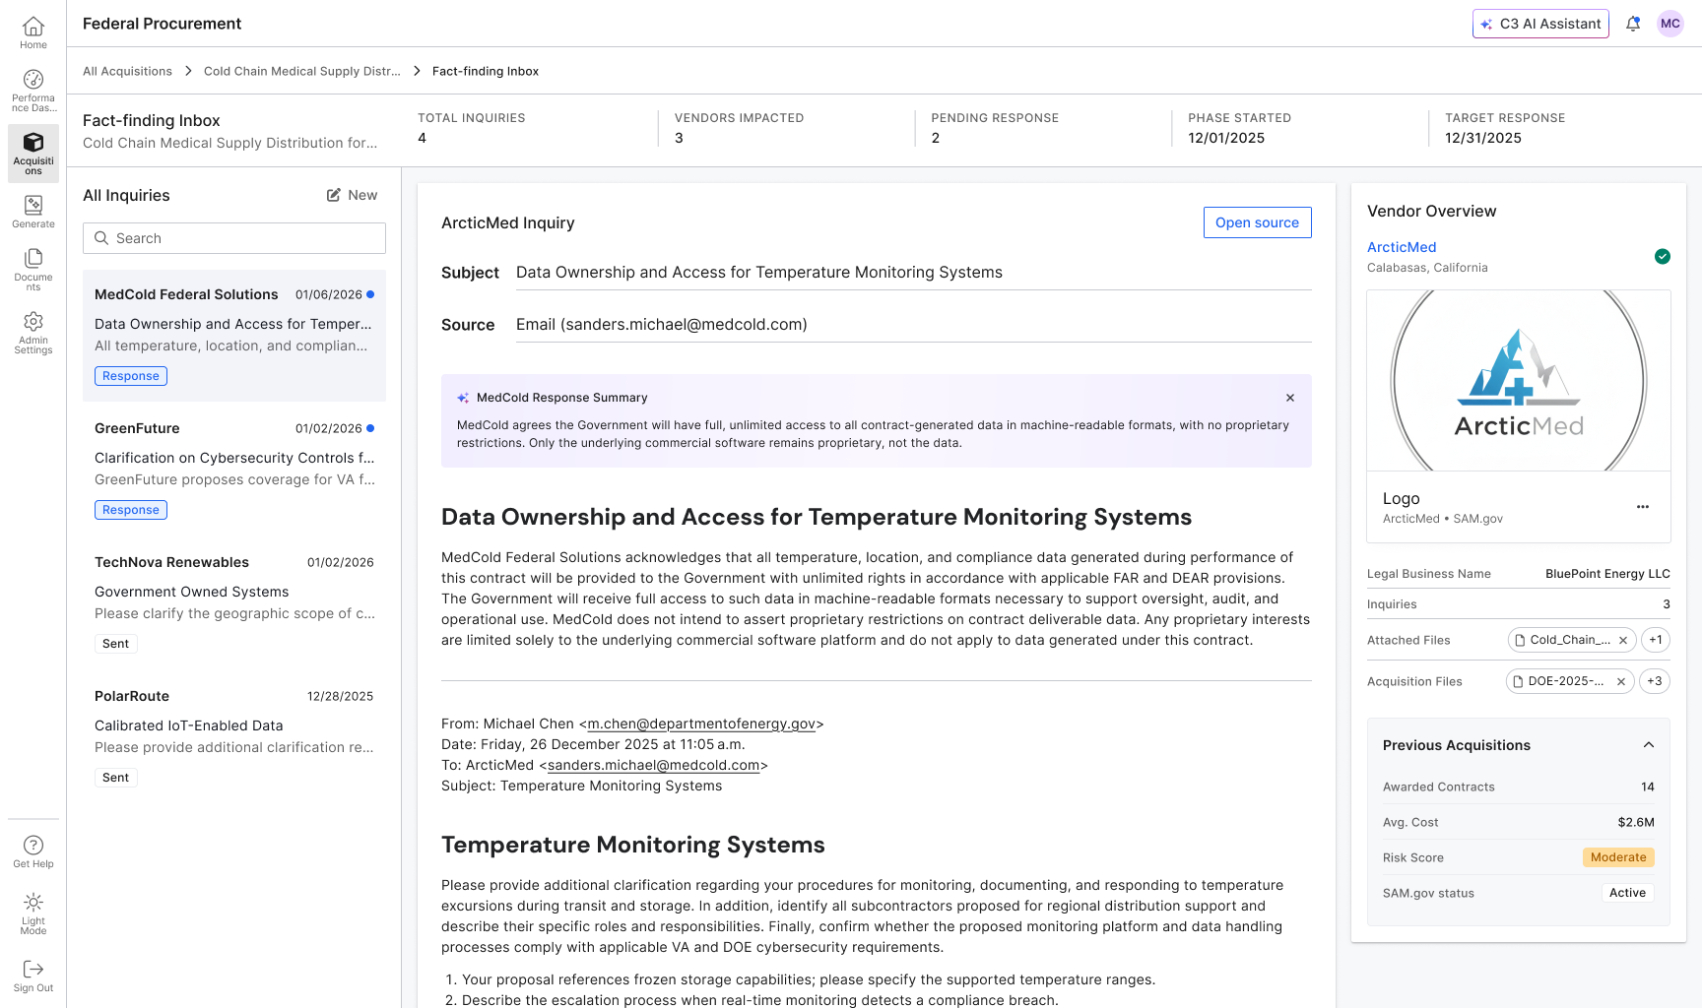The height and width of the screenshot is (1008, 1702).
Task: Open Generate sidebar icon
Action: coord(33,211)
